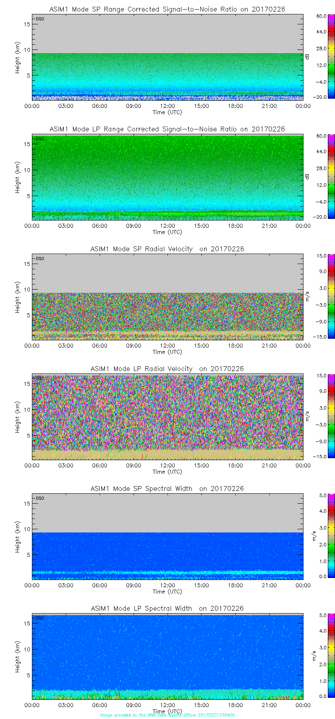Click the Mode SP Spectral Width title

click(167, 489)
